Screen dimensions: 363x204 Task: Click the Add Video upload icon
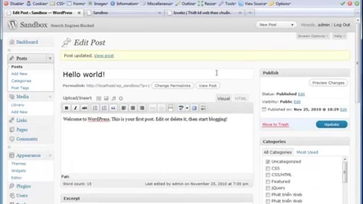[x=106, y=98]
